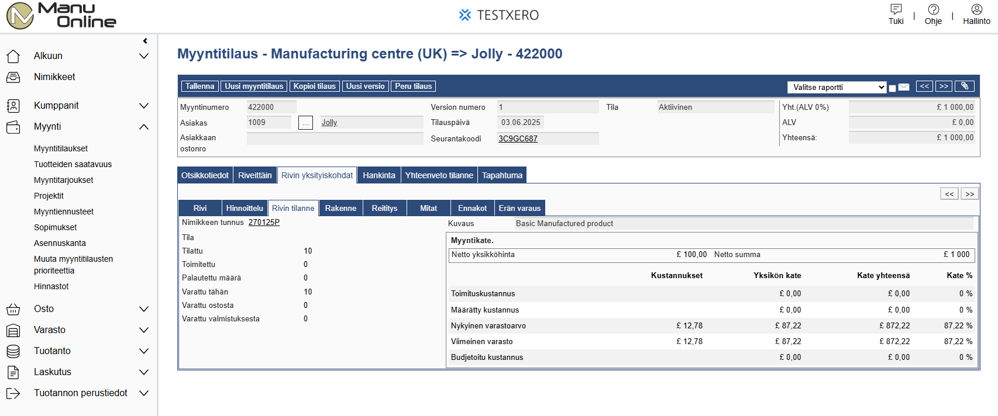The height and width of the screenshot is (416, 998).
Task: Open item code 270125P link
Action: 264,223
